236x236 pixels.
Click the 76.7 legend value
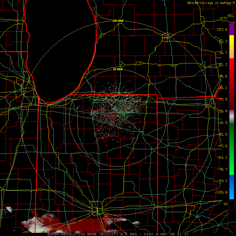click(x=223, y=53)
